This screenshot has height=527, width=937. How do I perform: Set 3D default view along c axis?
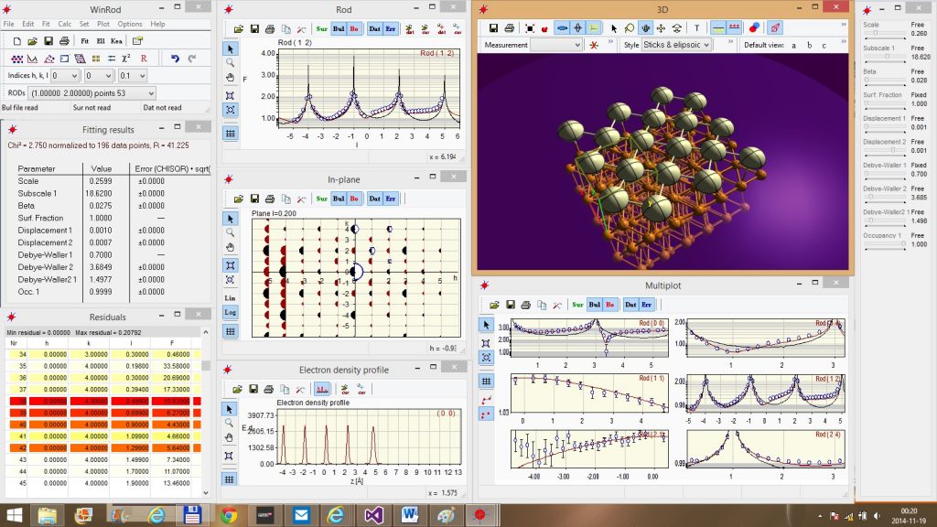824,46
